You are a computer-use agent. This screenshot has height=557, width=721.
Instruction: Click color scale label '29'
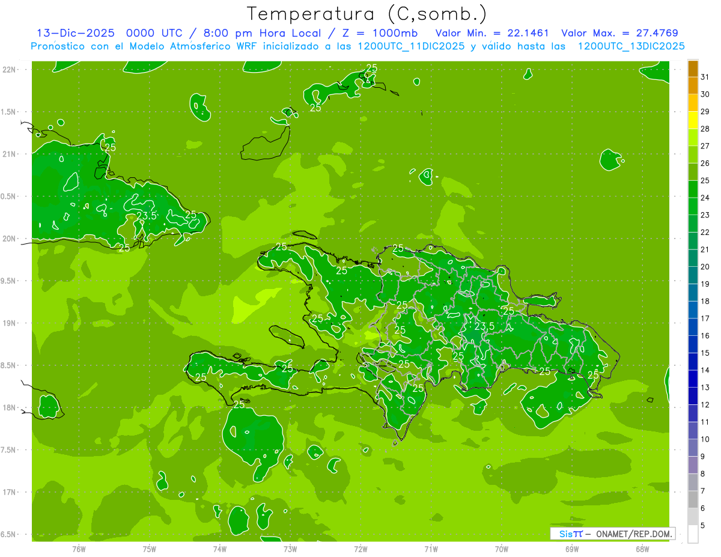[x=705, y=111]
